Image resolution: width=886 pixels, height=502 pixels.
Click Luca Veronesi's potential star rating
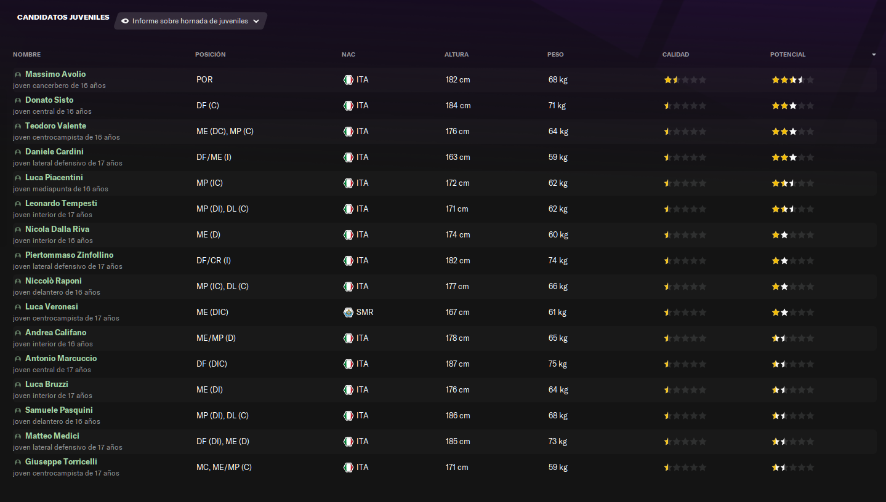[x=793, y=312]
